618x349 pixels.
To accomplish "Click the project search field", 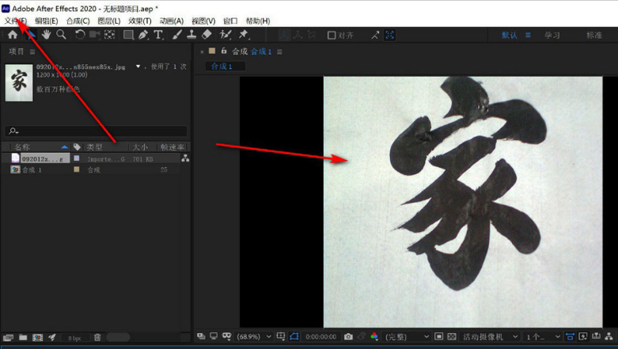I will click(x=97, y=131).
